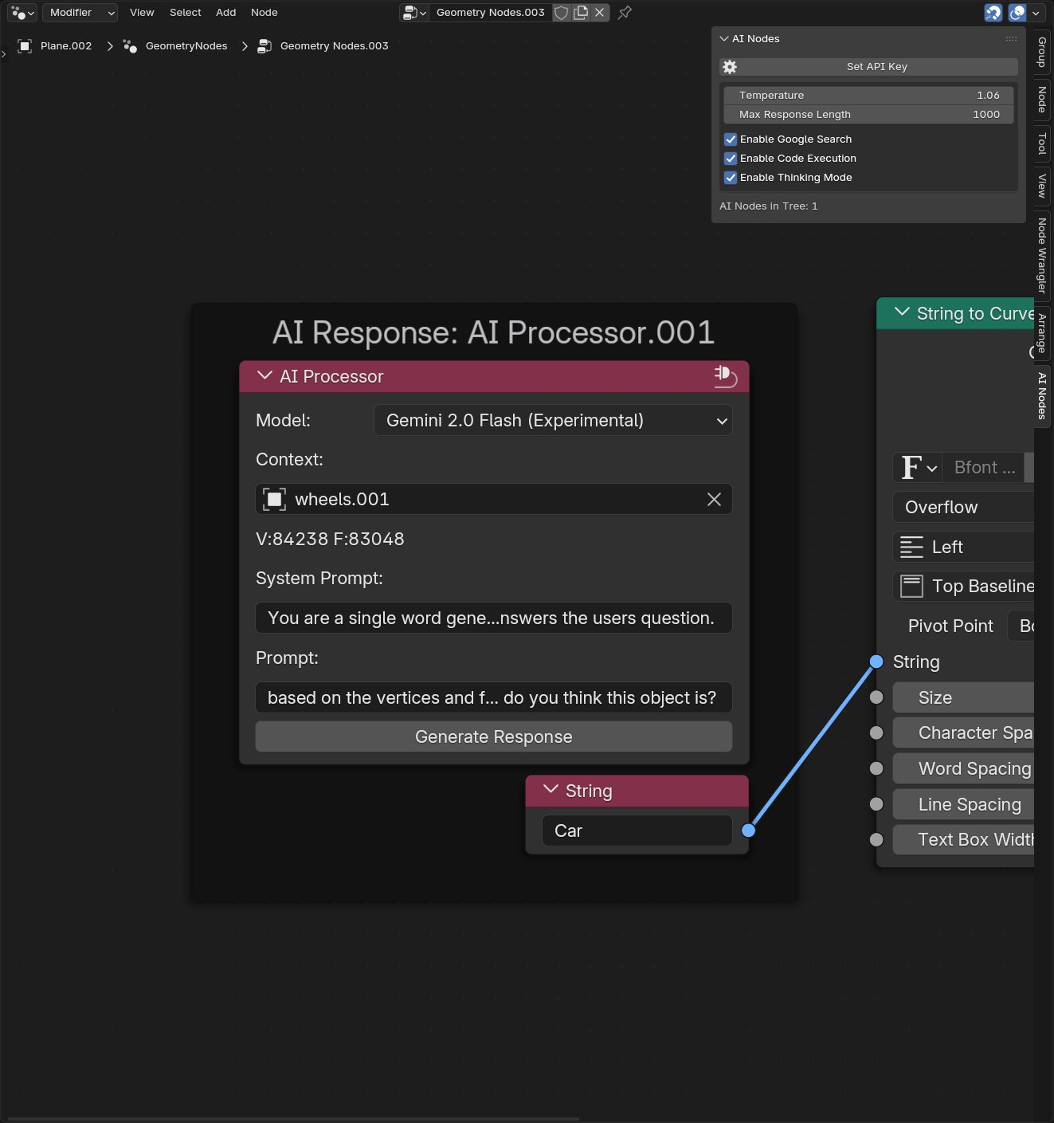Toggle Enable Thinking Mode off
The image size is (1054, 1123).
731,177
